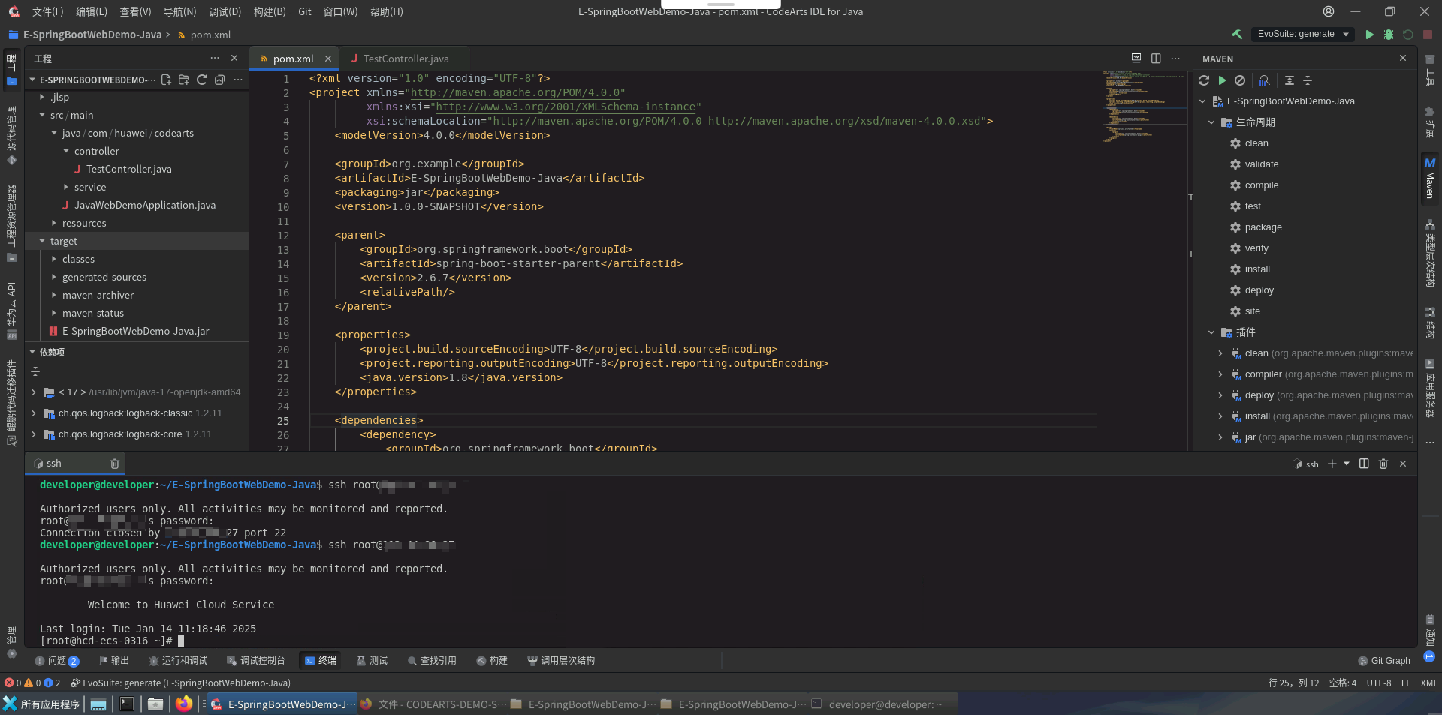This screenshot has height=715, width=1442.
Task: Switch to the 调试控制台 panel tab
Action: (256, 660)
